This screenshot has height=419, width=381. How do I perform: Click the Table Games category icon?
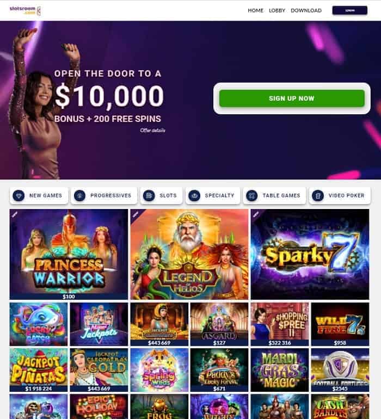pos(252,195)
